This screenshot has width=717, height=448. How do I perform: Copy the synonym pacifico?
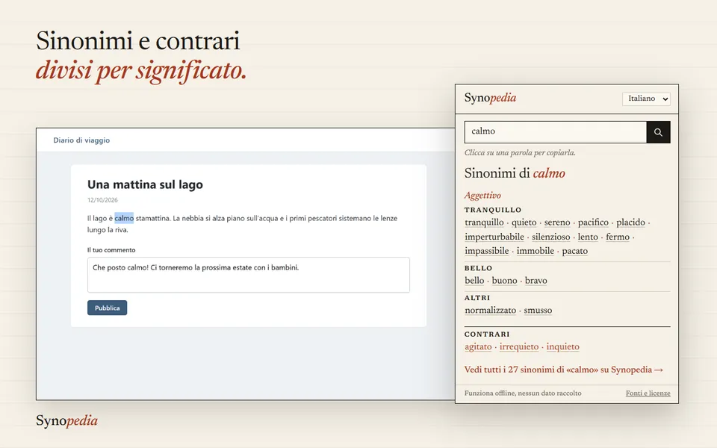click(x=593, y=223)
